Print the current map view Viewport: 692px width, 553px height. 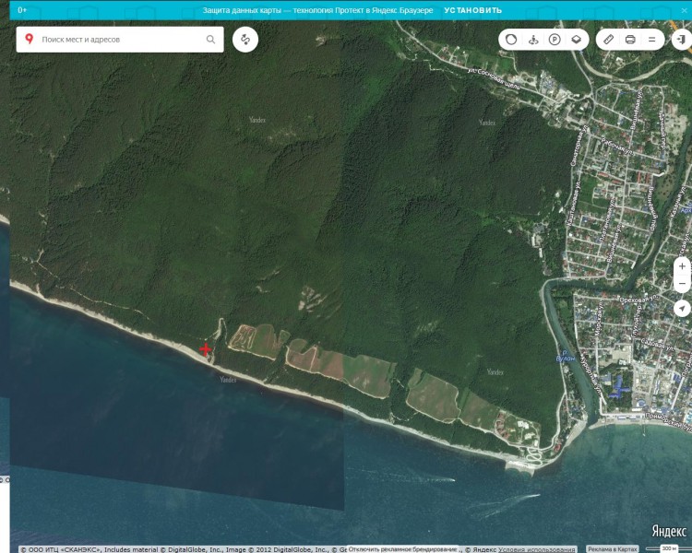point(630,40)
